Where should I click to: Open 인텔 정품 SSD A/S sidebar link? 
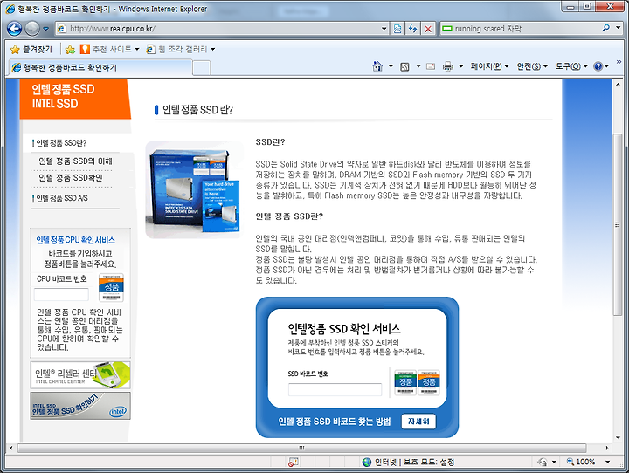pos(62,198)
